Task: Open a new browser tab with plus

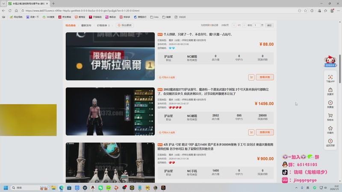Action: 53,3
